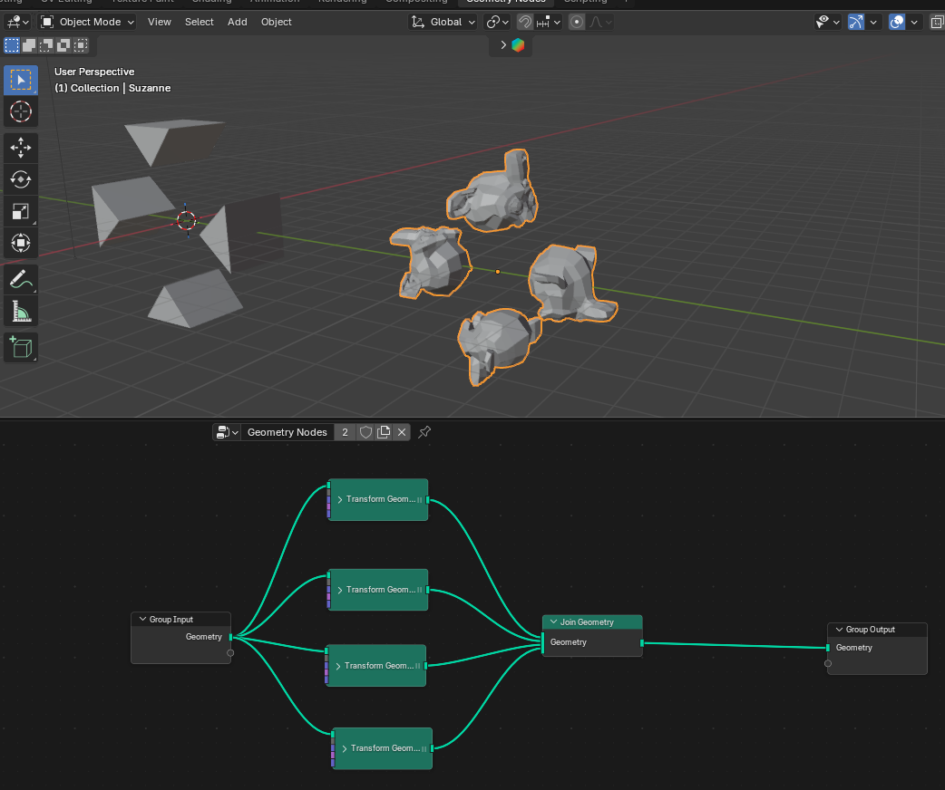Screen dimensions: 945x790
Task: Pick the Annotate pencil tool
Action: (x=21, y=279)
